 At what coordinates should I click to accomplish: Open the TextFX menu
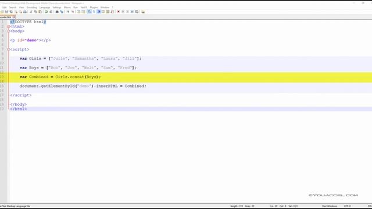tap(84, 8)
